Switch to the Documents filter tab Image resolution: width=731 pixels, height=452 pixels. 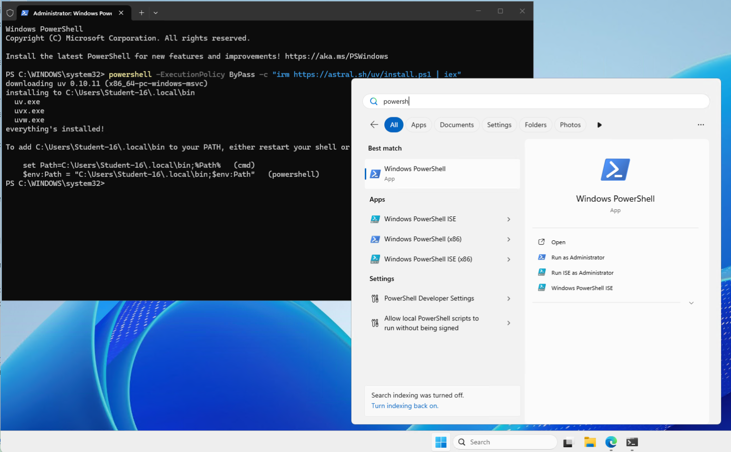click(457, 125)
